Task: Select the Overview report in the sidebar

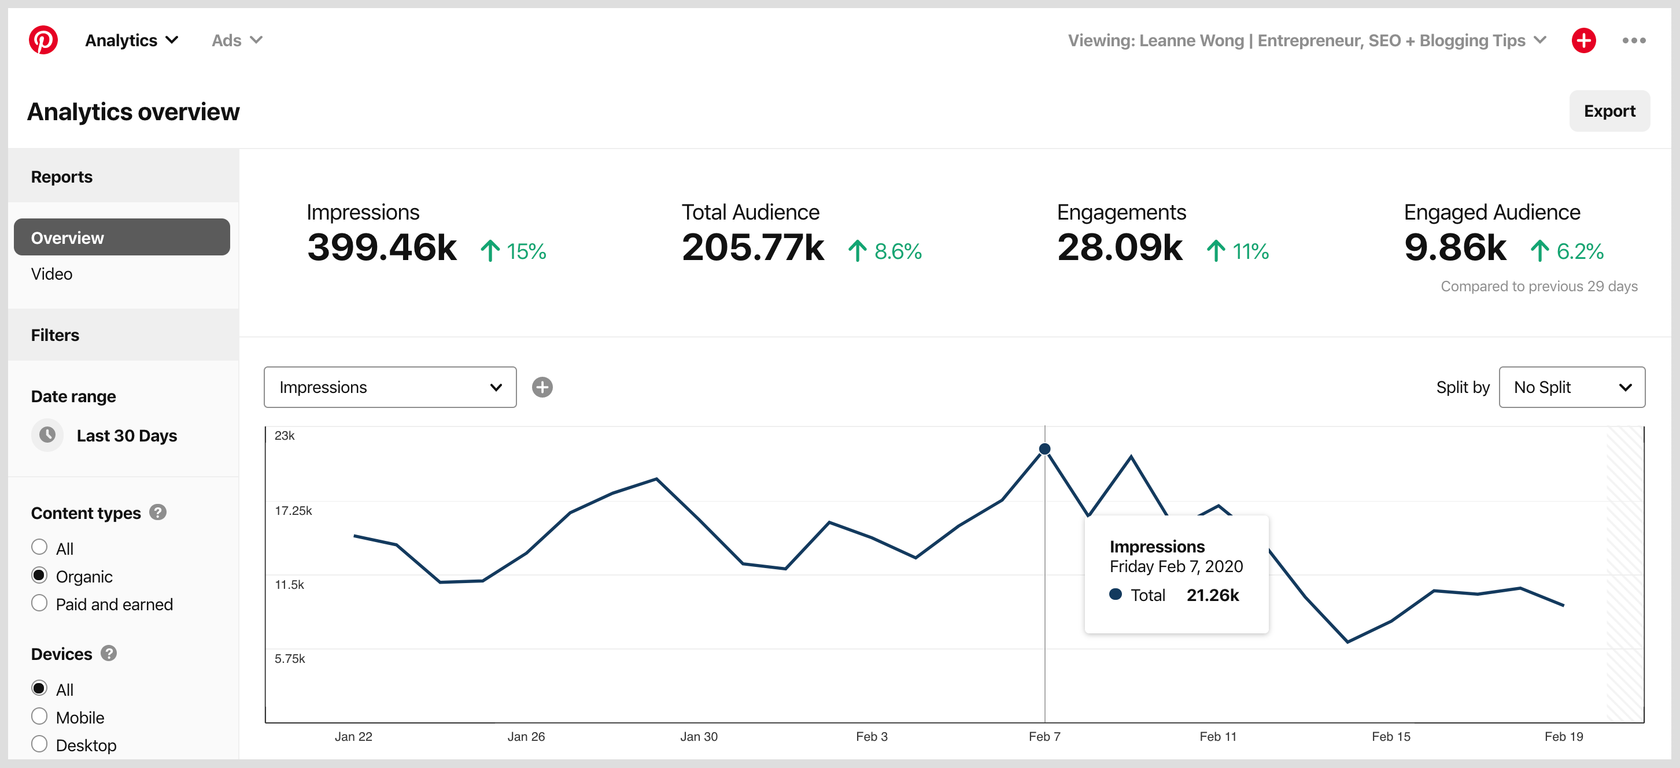Action: tap(121, 238)
